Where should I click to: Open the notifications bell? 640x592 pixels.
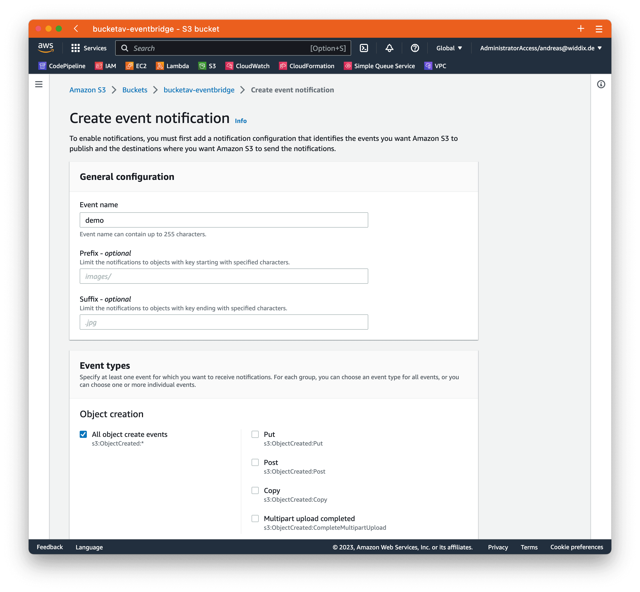tap(389, 48)
